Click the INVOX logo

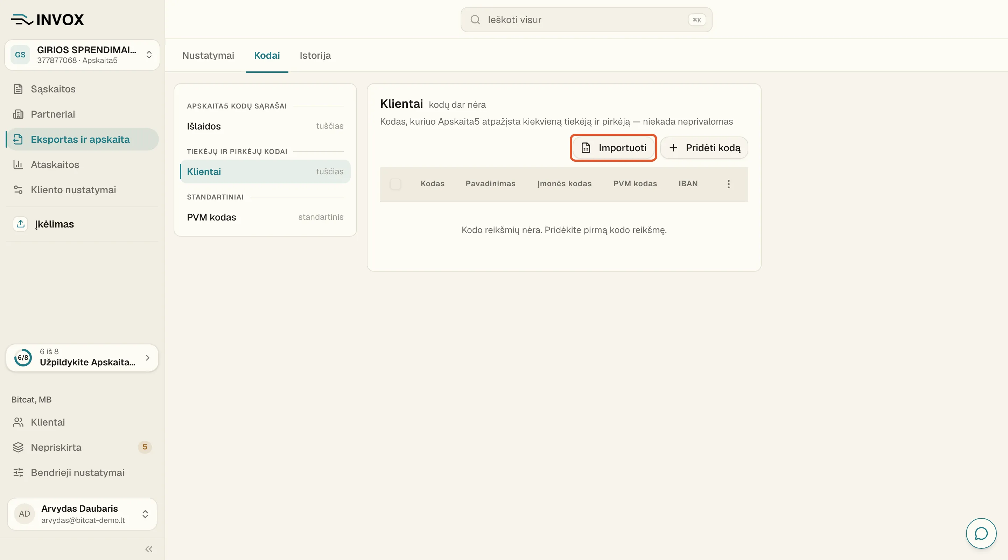tap(47, 20)
